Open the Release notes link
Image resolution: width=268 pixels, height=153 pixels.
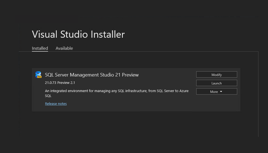[x=56, y=104]
